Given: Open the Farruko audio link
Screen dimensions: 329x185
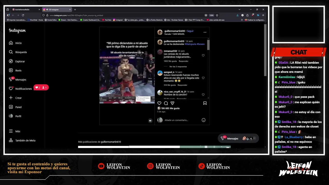Looking at the screenshot, I should pyautogui.click(x=168, y=34).
